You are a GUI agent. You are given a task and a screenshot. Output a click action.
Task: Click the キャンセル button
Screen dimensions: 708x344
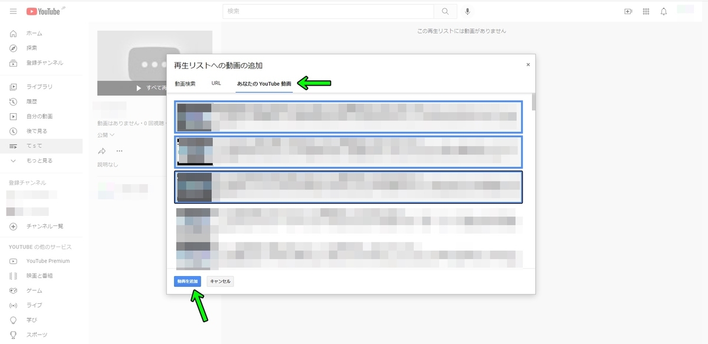(219, 281)
